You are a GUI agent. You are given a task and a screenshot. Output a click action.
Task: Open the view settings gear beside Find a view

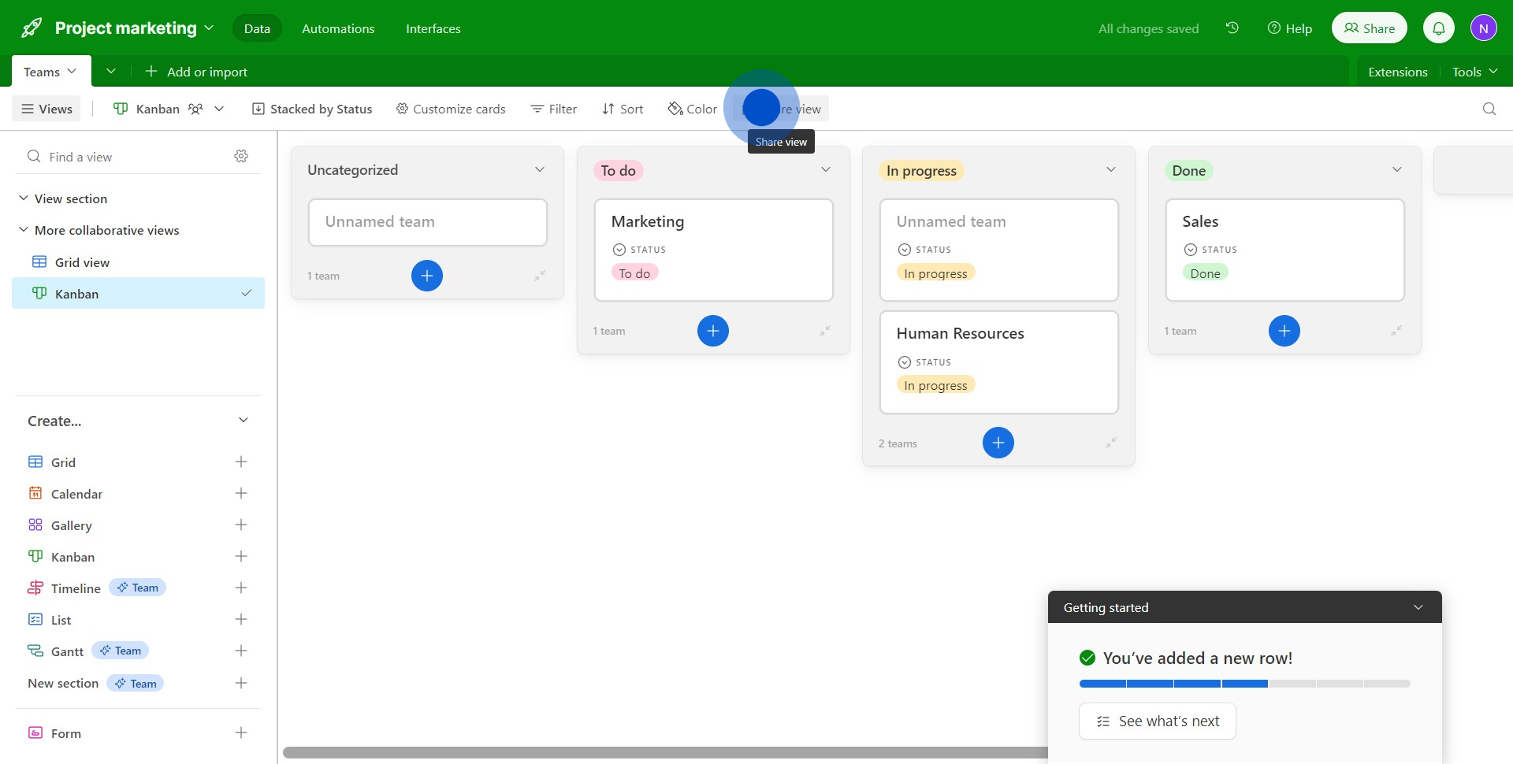click(x=241, y=156)
